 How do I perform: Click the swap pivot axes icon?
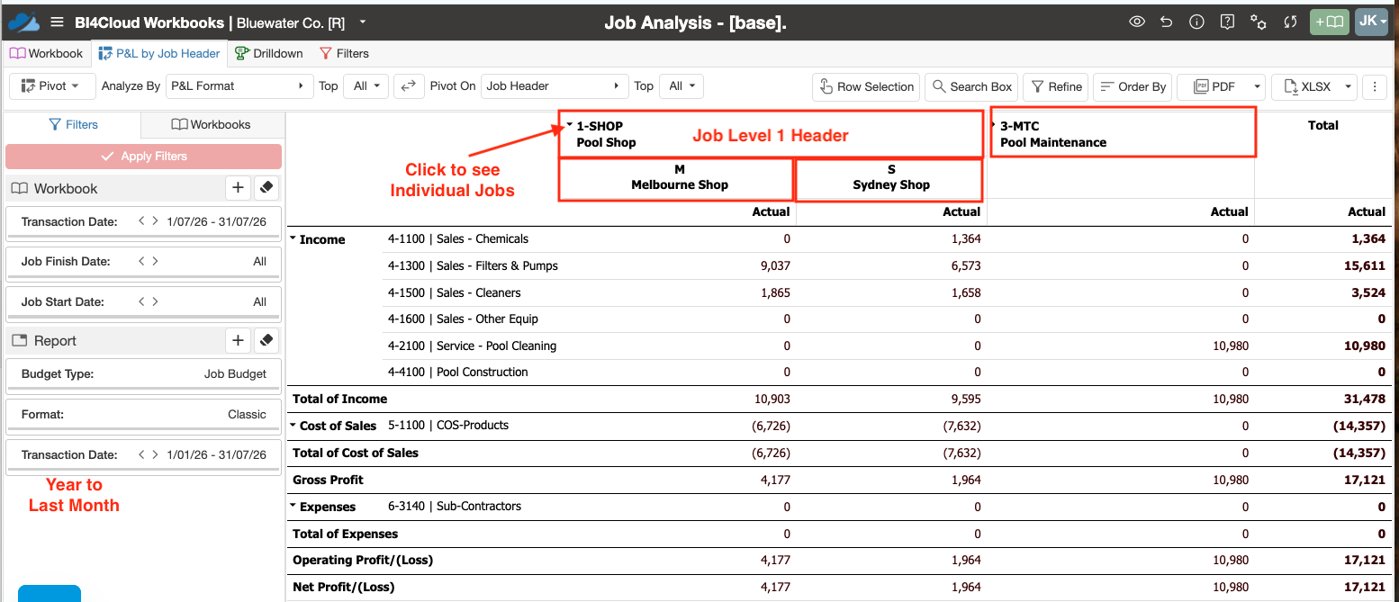(x=408, y=86)
